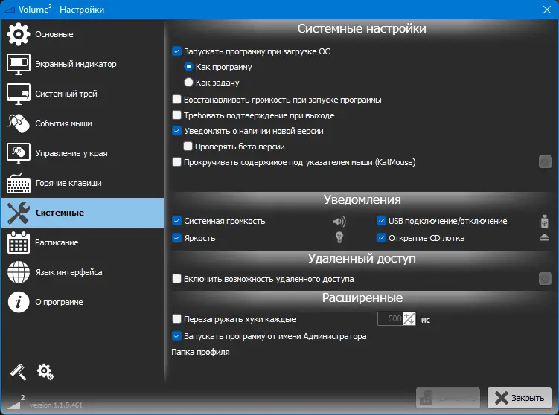
Task: Click the gear icon next to Основные
Action: (x=18, y=34)
